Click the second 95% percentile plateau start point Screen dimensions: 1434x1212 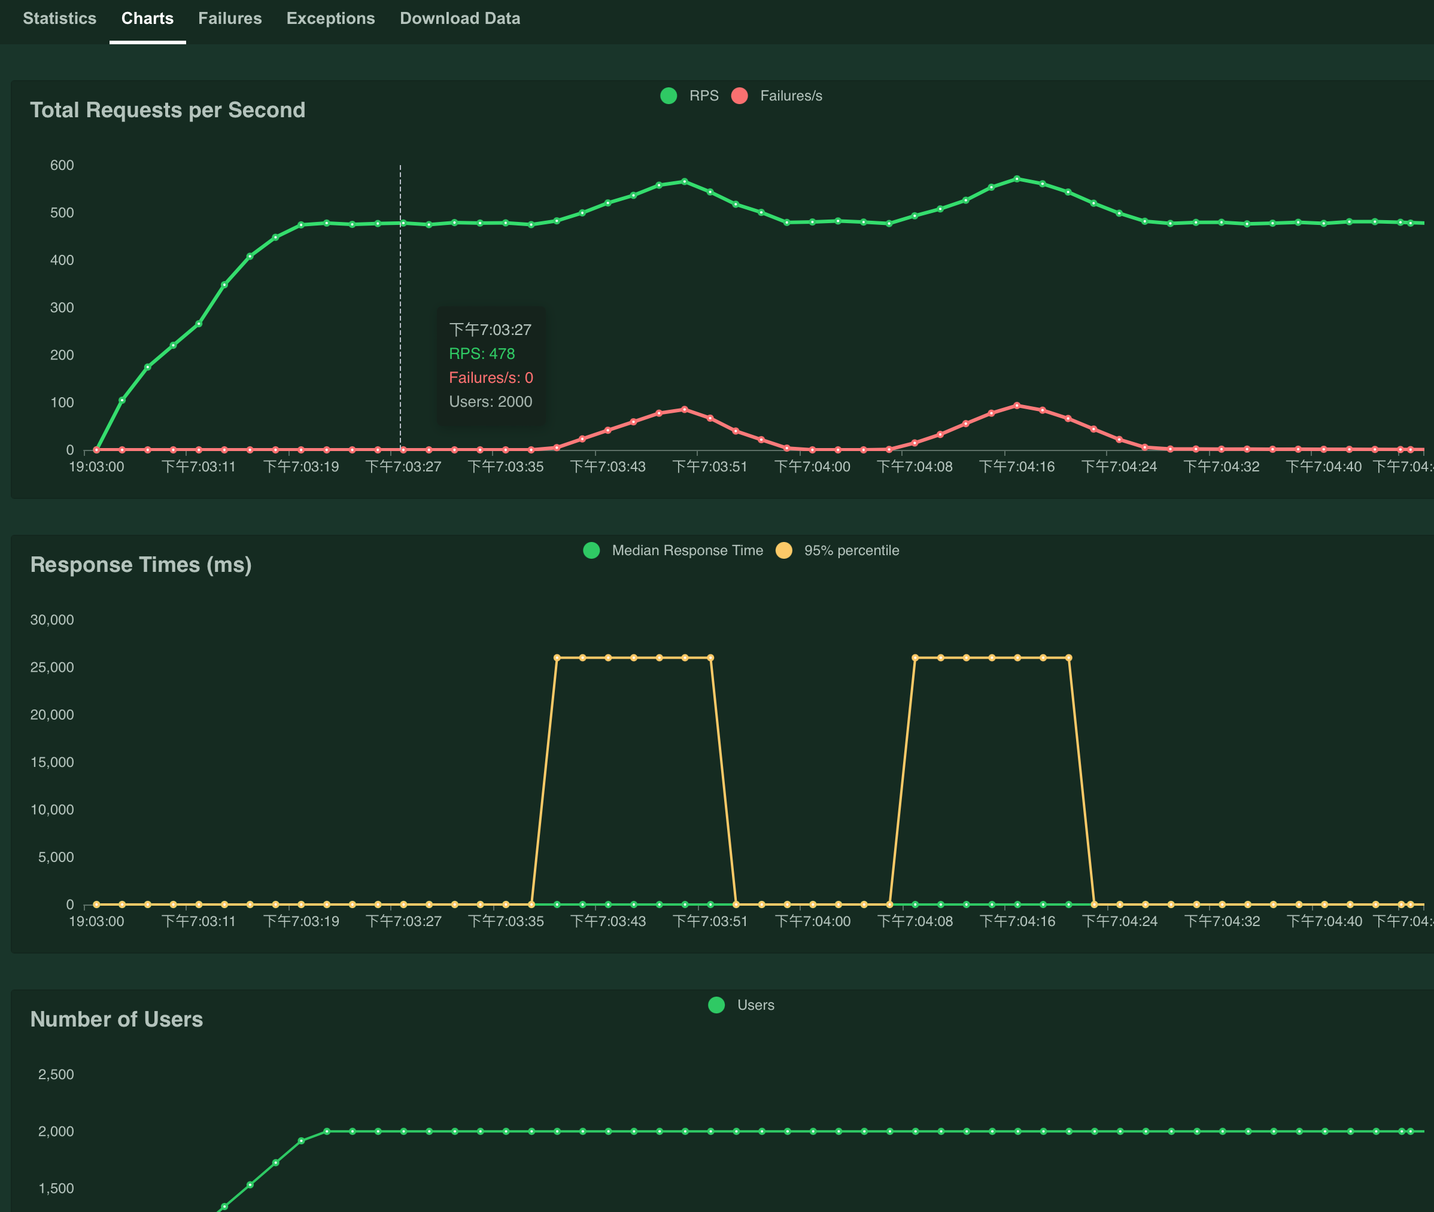click(x=915, y=658)
